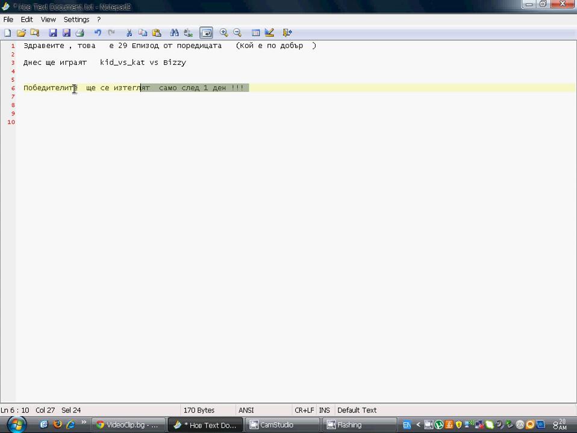Create a new document with the New icon
577x433 pixels.
point(8,32)
